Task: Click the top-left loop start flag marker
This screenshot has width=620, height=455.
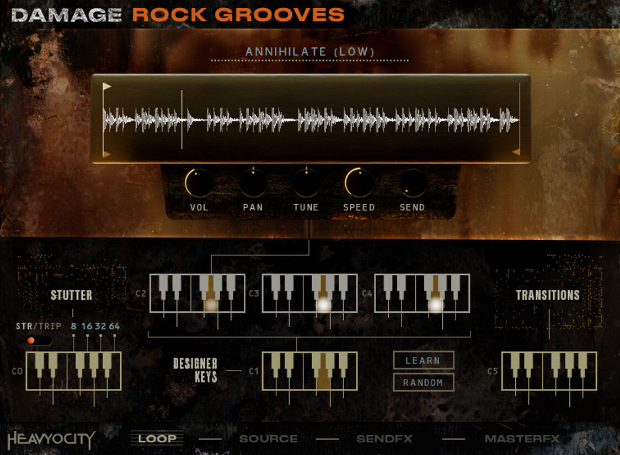Action: [x=107, y=86]
